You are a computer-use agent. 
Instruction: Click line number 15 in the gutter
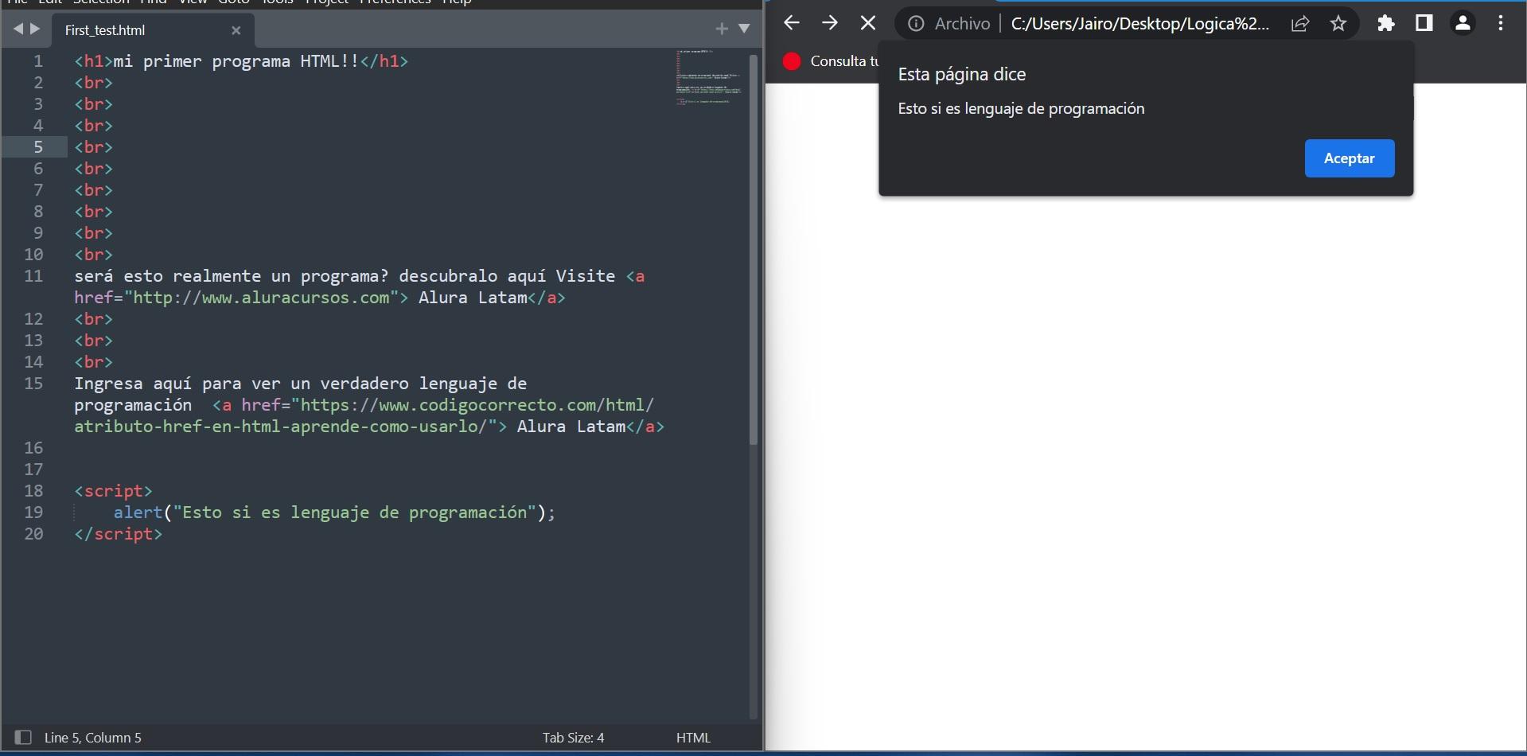click(x=33, y=384)
